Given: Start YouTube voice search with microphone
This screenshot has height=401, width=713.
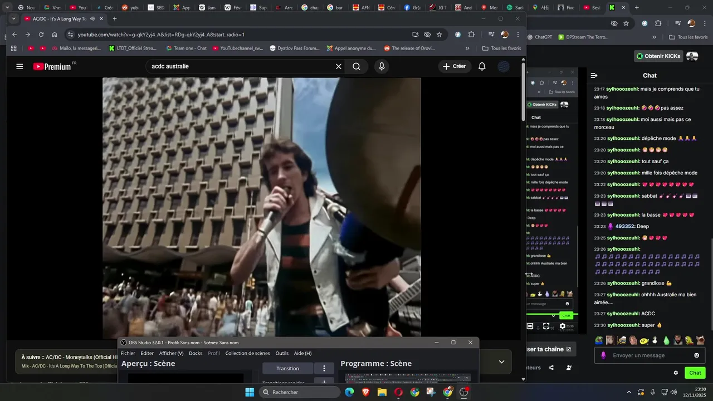Looking at the screenshot, I should (382, 66).
